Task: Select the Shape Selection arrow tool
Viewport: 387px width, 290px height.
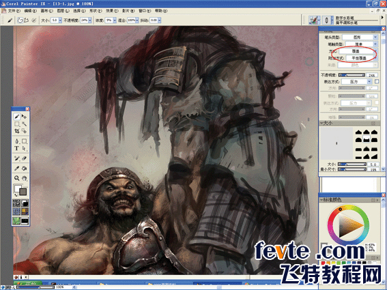Action: pyautogui.click(x=24, y=148)
